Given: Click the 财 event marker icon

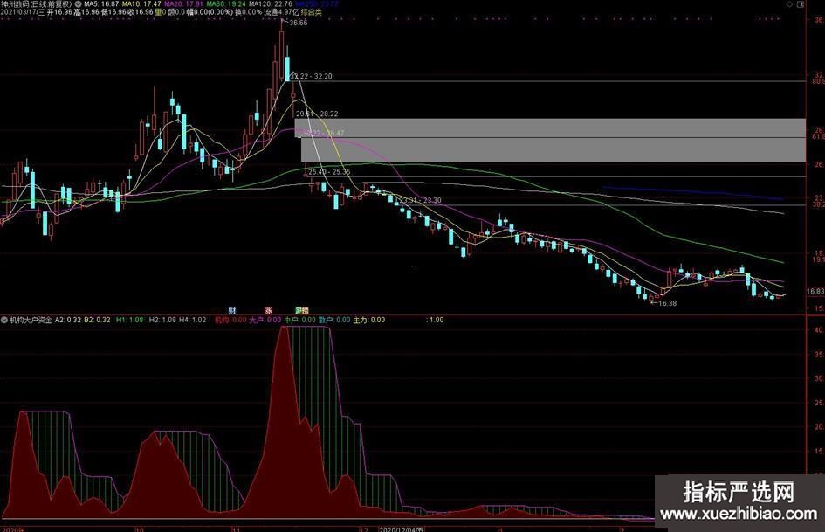Looking at the screenshot, I should pyautogui.click(x=232, y=310).
